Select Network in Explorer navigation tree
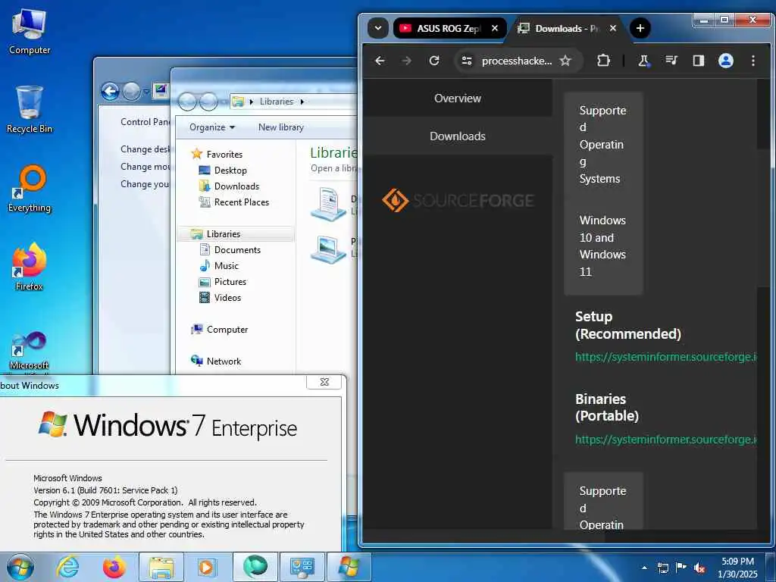776x582 pixels. tap(224, 361)
